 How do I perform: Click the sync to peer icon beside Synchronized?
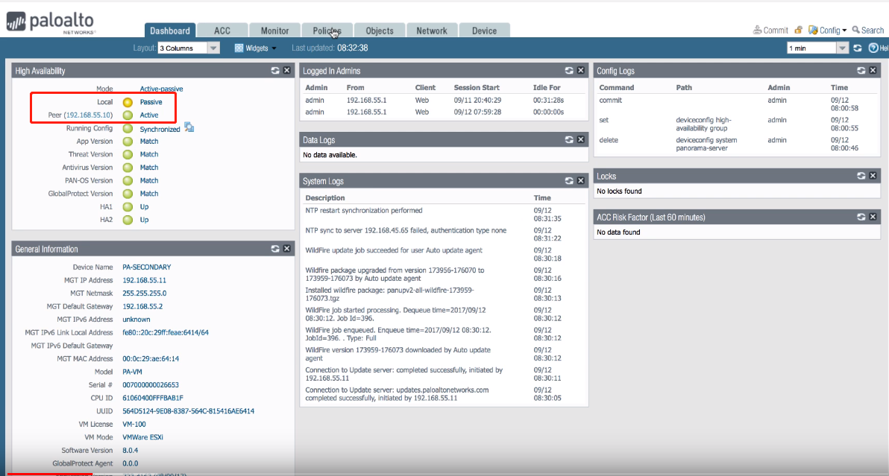(189, 127)
